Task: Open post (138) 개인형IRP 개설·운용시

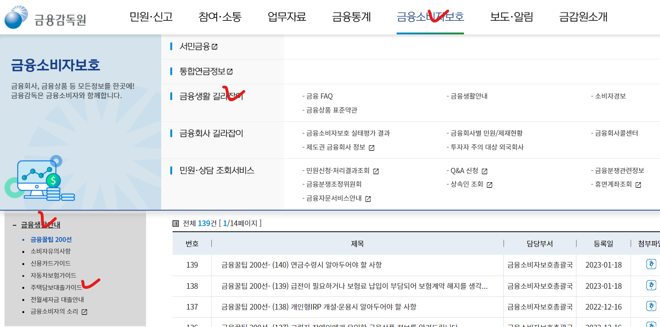Action: 319,307
